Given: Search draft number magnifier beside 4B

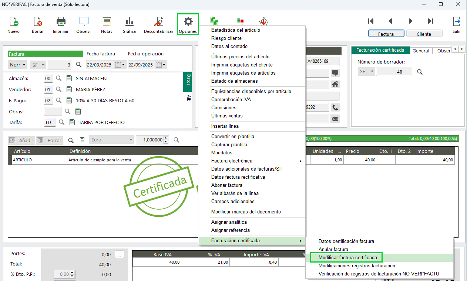Looking at the screenshot, I should pos(420,72).
